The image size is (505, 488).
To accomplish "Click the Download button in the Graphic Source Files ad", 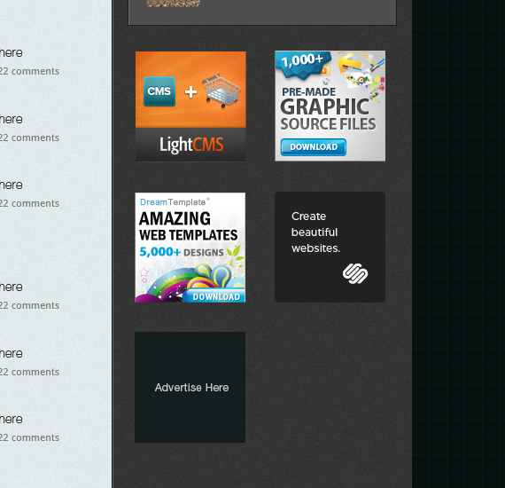I will point(314,147).
